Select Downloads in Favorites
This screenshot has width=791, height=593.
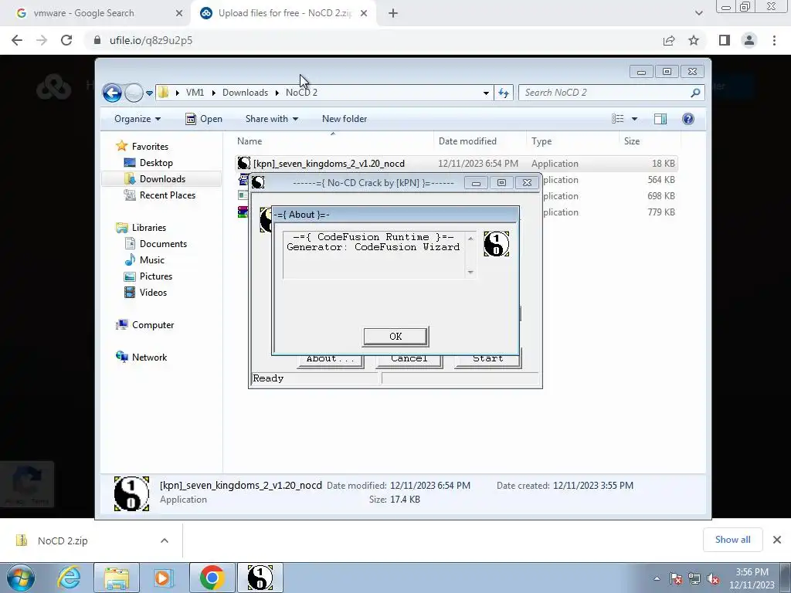pos(162,179)
